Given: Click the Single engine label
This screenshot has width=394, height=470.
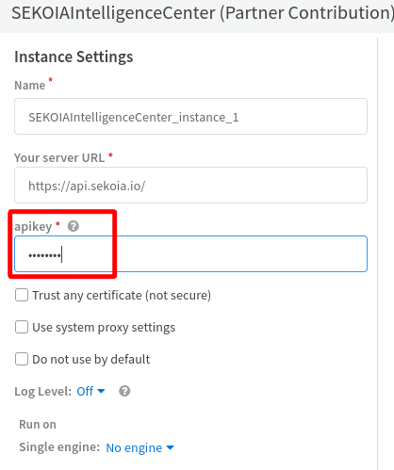Looking at the screenshot, I should pyautogui.click(x=59, y=447).
